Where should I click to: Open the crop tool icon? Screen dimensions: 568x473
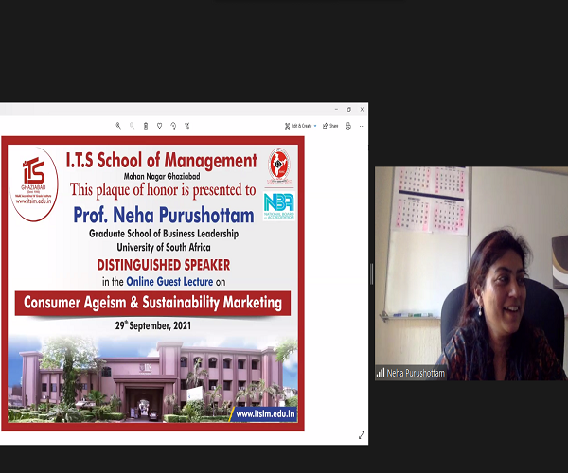[x=186, y=126]
